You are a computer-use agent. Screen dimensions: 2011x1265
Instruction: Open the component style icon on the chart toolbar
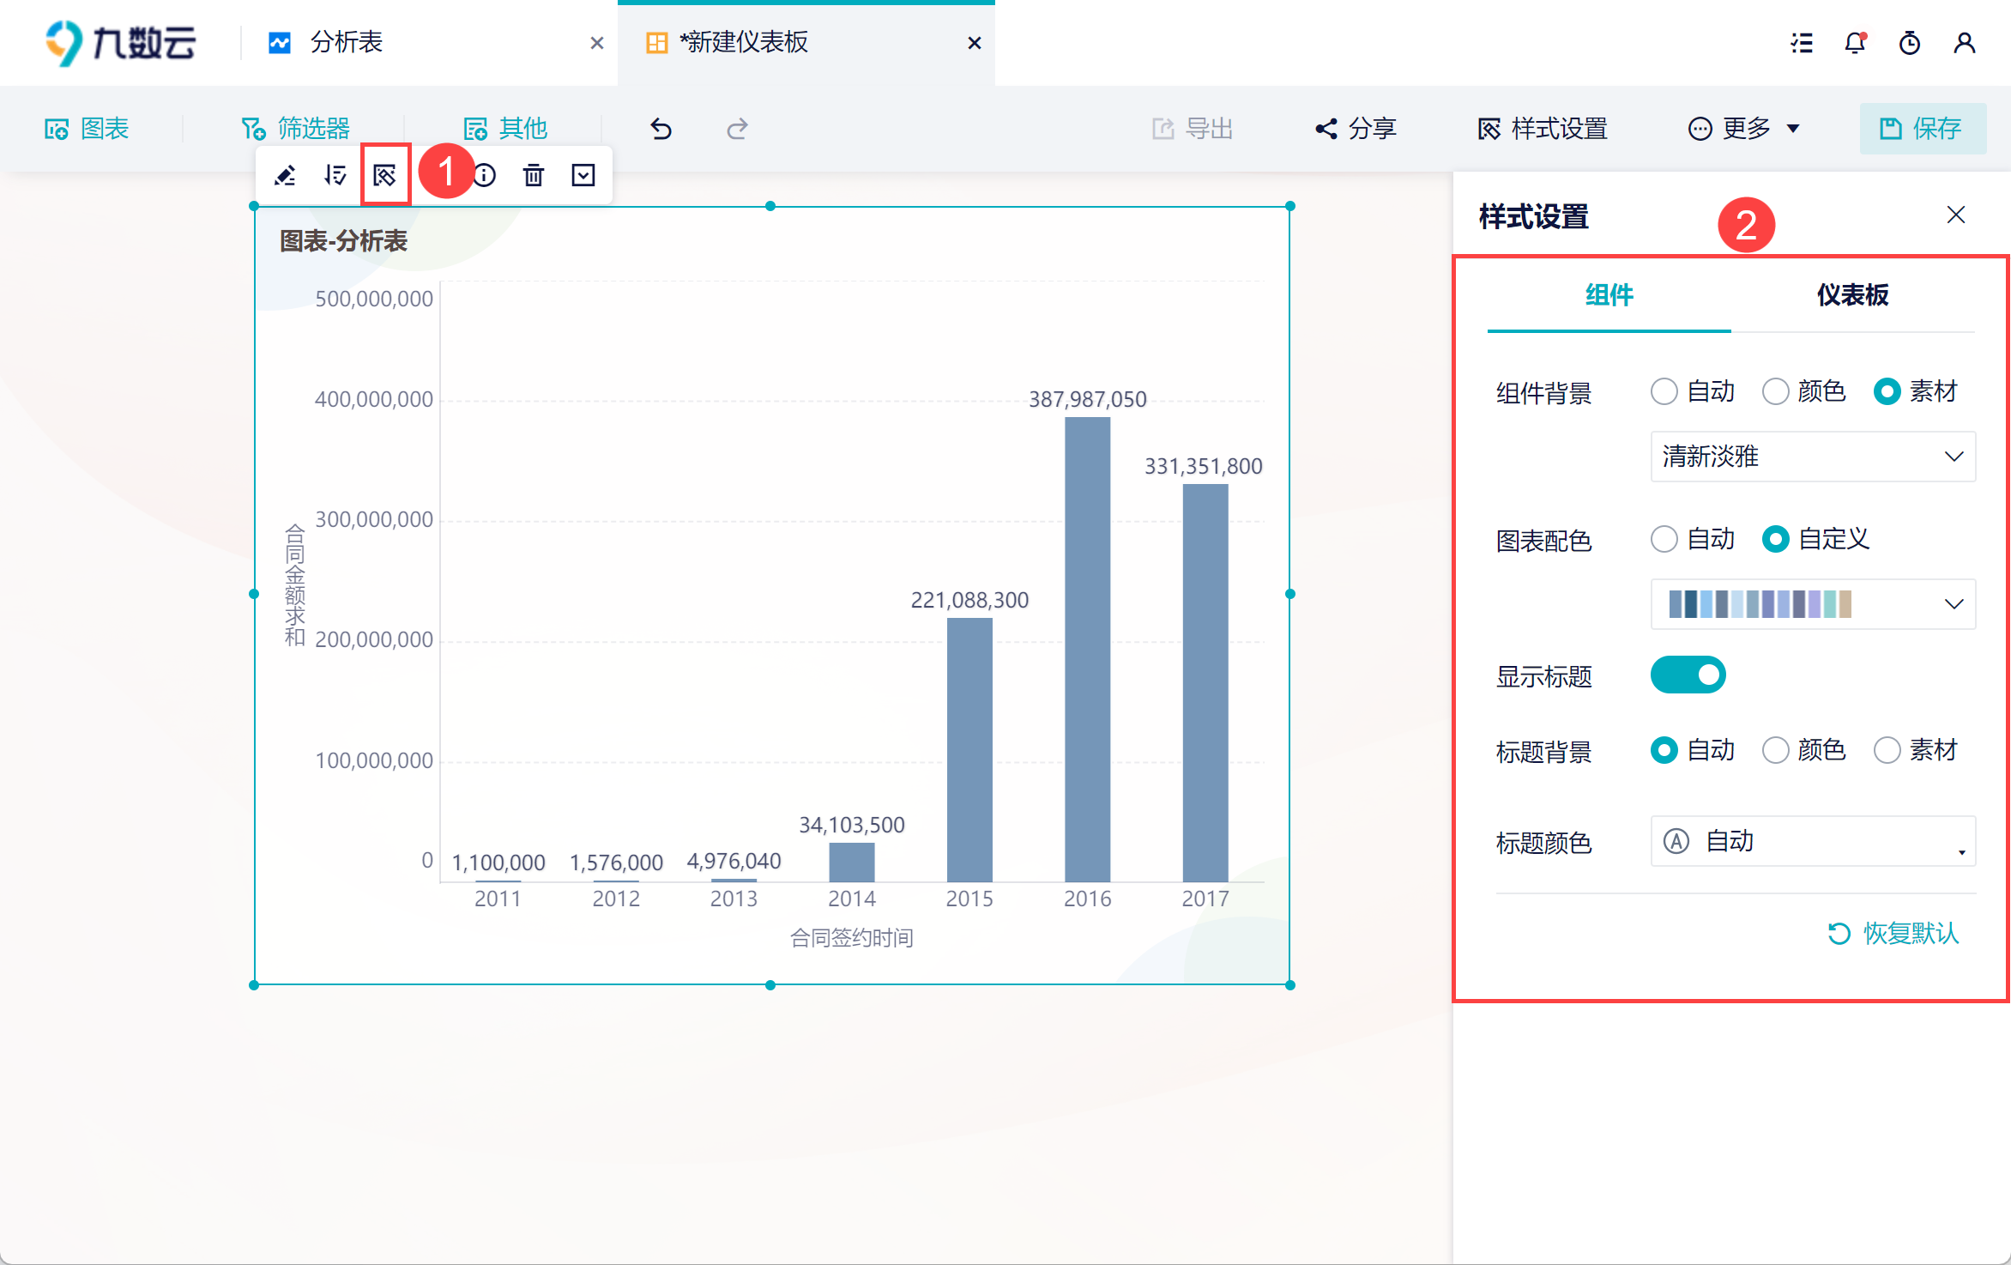385,176
